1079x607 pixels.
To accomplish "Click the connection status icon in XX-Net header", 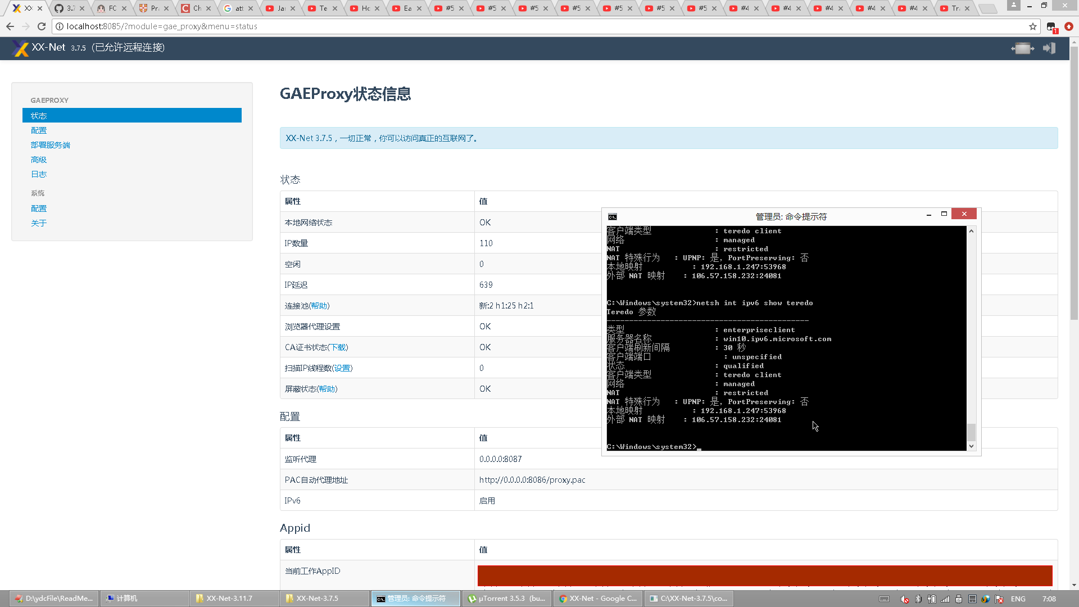I will pos(1022,48).
